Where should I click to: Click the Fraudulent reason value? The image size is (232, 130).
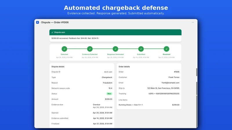tap(108, 83)
